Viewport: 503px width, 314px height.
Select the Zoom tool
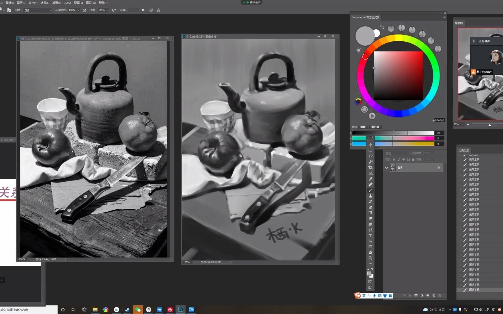point(370,258)
